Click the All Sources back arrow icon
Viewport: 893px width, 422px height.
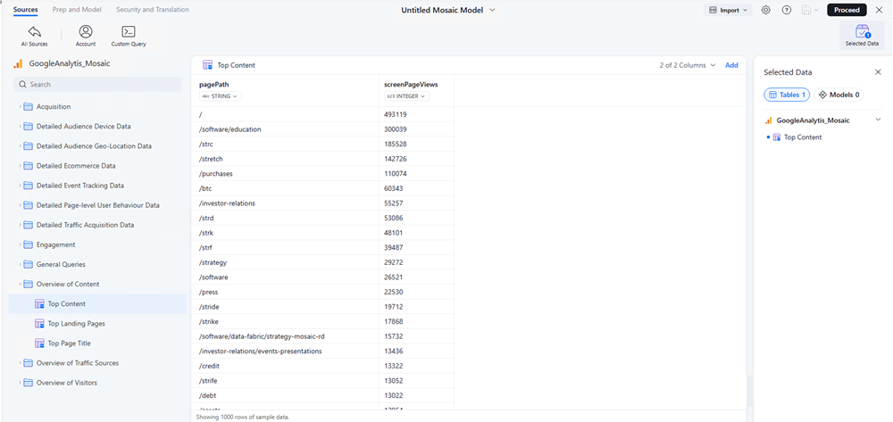pos(34,32)
